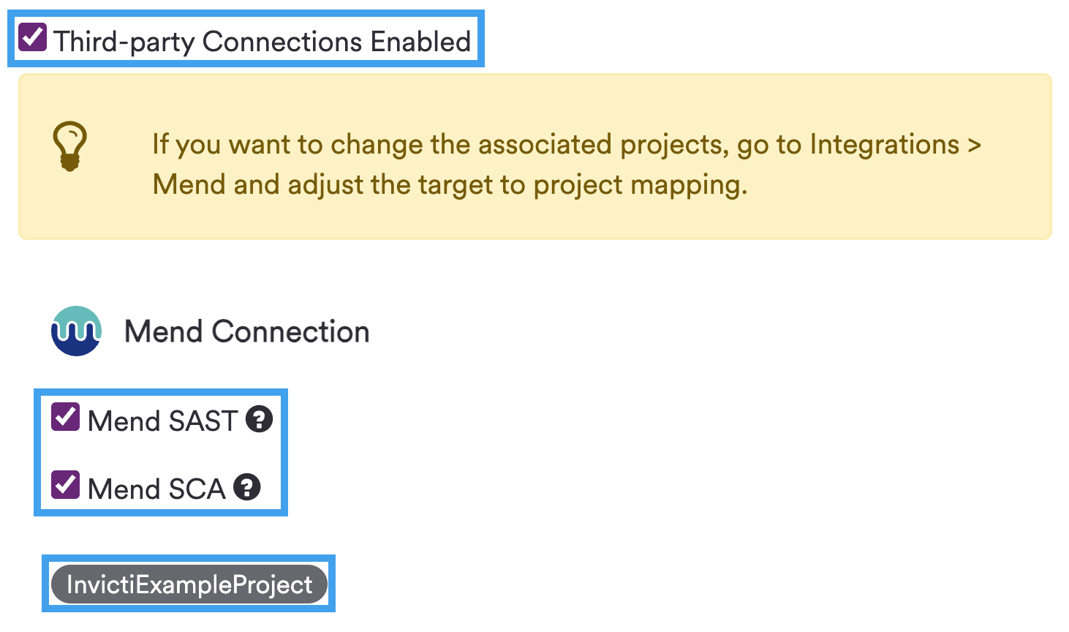Click the Mend Connection logo icon
The width and height of the screenshot is (1069, 632).
75,331
